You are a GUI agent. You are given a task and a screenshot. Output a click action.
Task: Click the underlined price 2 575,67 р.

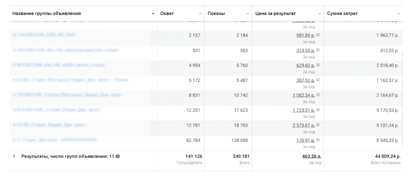coord(304,125)
